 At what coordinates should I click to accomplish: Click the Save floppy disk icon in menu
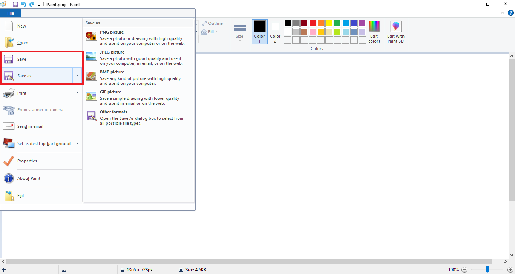click(x=9, y=59)
